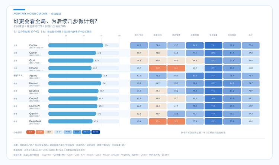
Task: Click the main title 谁更会看全局
Action: 55,21
